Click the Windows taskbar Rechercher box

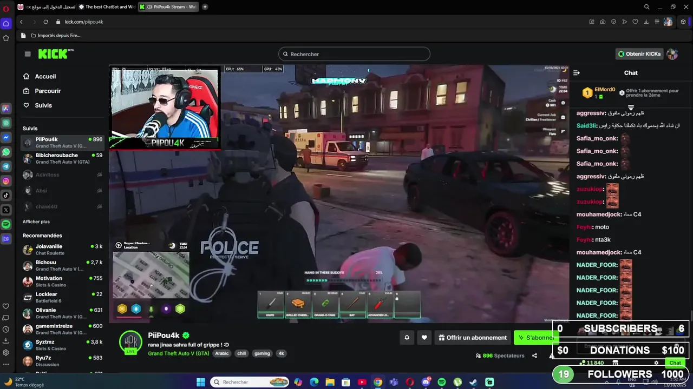click(x=250, y=382)
